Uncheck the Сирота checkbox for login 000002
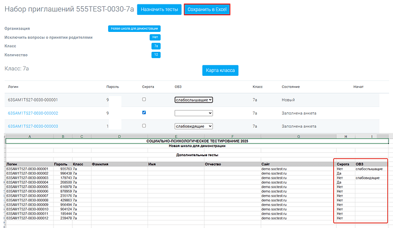393x228 pixels. coord(145,113)
